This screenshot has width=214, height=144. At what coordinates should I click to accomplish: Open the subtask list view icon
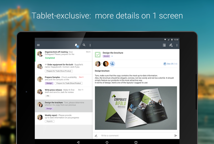tap(164, 45)
